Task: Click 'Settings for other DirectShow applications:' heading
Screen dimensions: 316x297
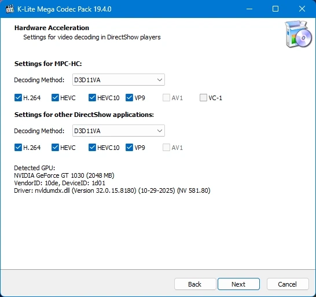Action: 84,115
